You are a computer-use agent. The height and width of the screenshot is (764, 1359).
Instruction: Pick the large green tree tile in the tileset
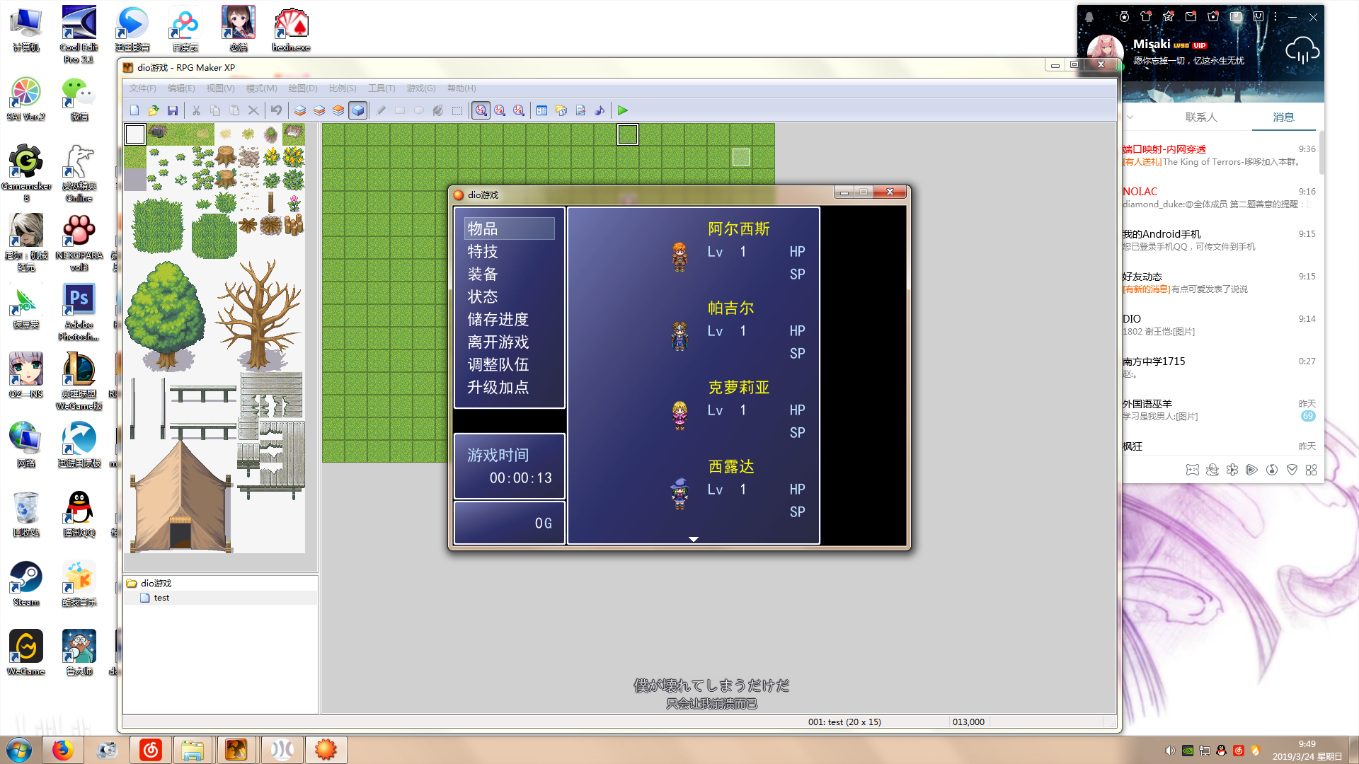point(166,316)
